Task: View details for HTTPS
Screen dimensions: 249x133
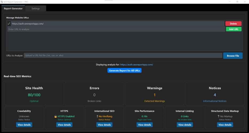Action: click(64, 125)
